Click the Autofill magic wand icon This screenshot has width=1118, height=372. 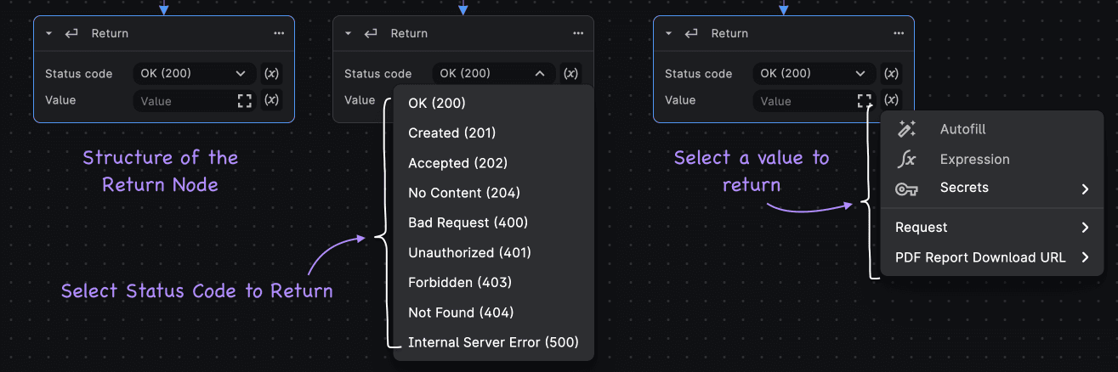(906, 129)
